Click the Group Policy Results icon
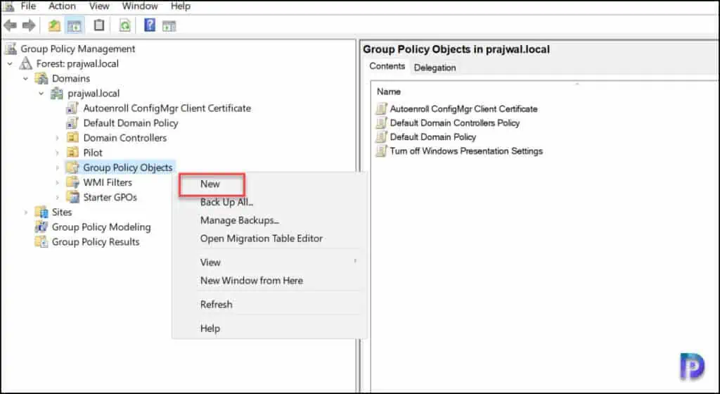Image resolution: width=720 pixels, height=394 pixels. (41, 241)
